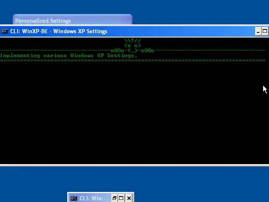Click the 'Implementing various Windows XP Settings.' line
The width and height of the screenshot is (269, 202).
(69, 56)
